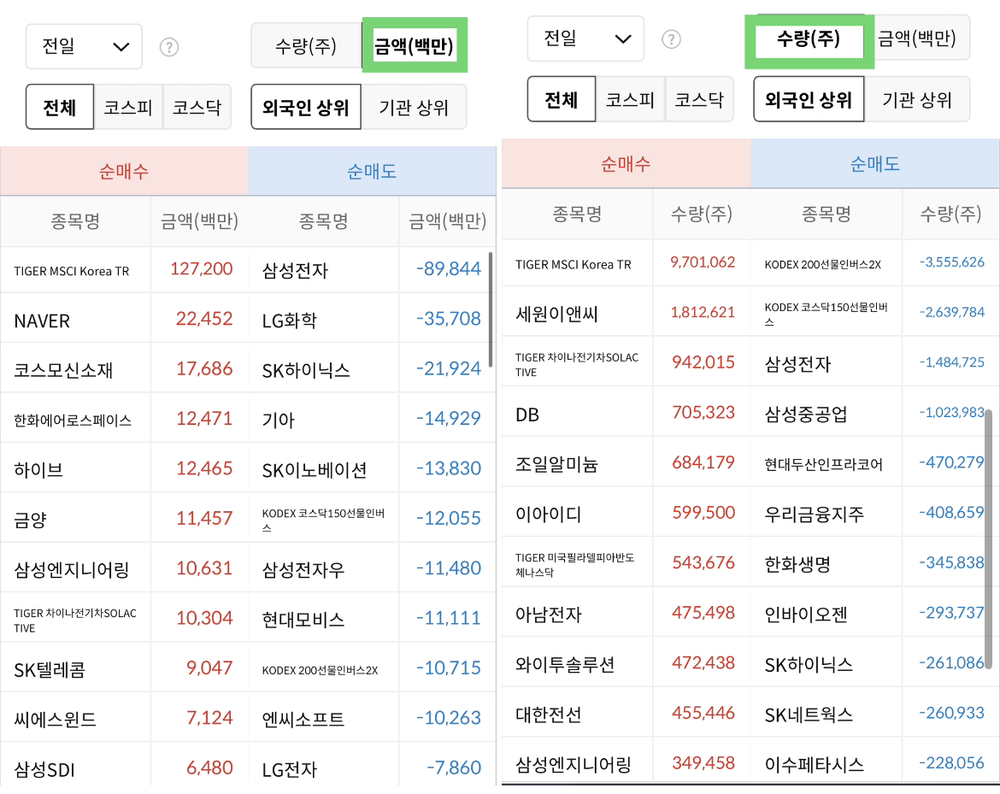This screenshot has height=794, width=1000.
Task: Select 코스닥 tab in right panel
Action: [x=699, y=99]
